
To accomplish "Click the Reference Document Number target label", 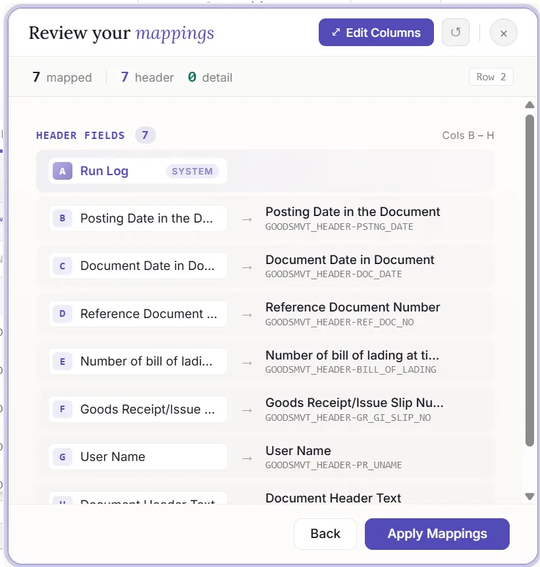I will [x=352, y=307].
